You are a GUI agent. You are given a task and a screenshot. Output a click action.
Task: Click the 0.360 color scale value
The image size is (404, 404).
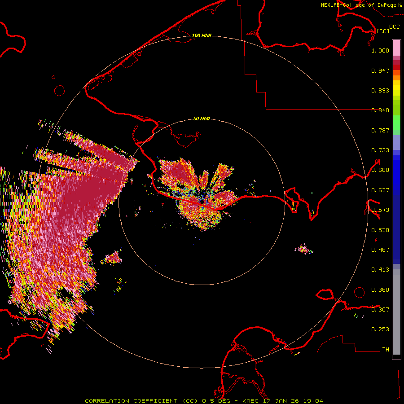[x=380, y=290]
